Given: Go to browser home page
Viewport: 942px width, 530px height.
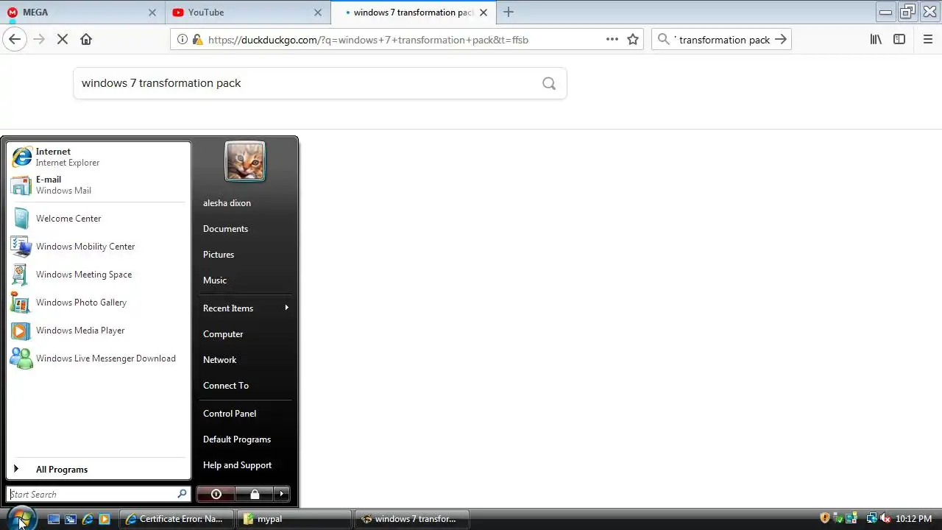Looking at the screenshot, I should (x=86, y=40).
